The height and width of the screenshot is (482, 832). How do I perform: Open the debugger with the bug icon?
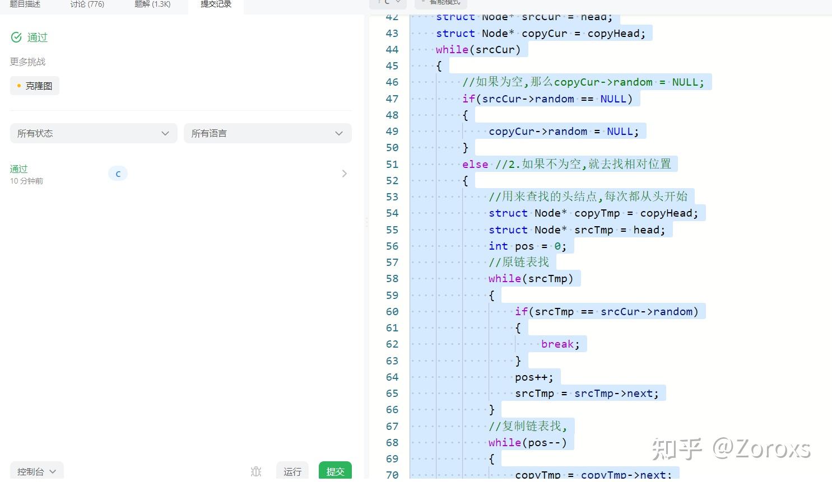(x=256, y=472)
